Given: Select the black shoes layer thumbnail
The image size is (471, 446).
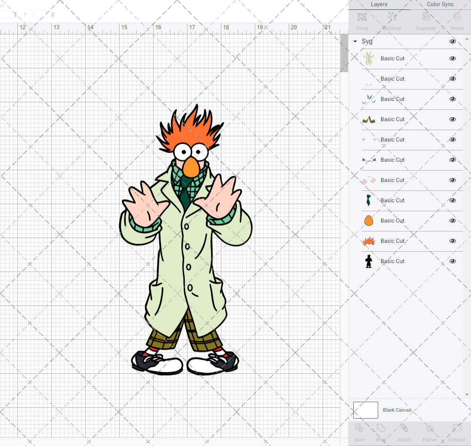Looking at the screenshot, I should [369, 160].
